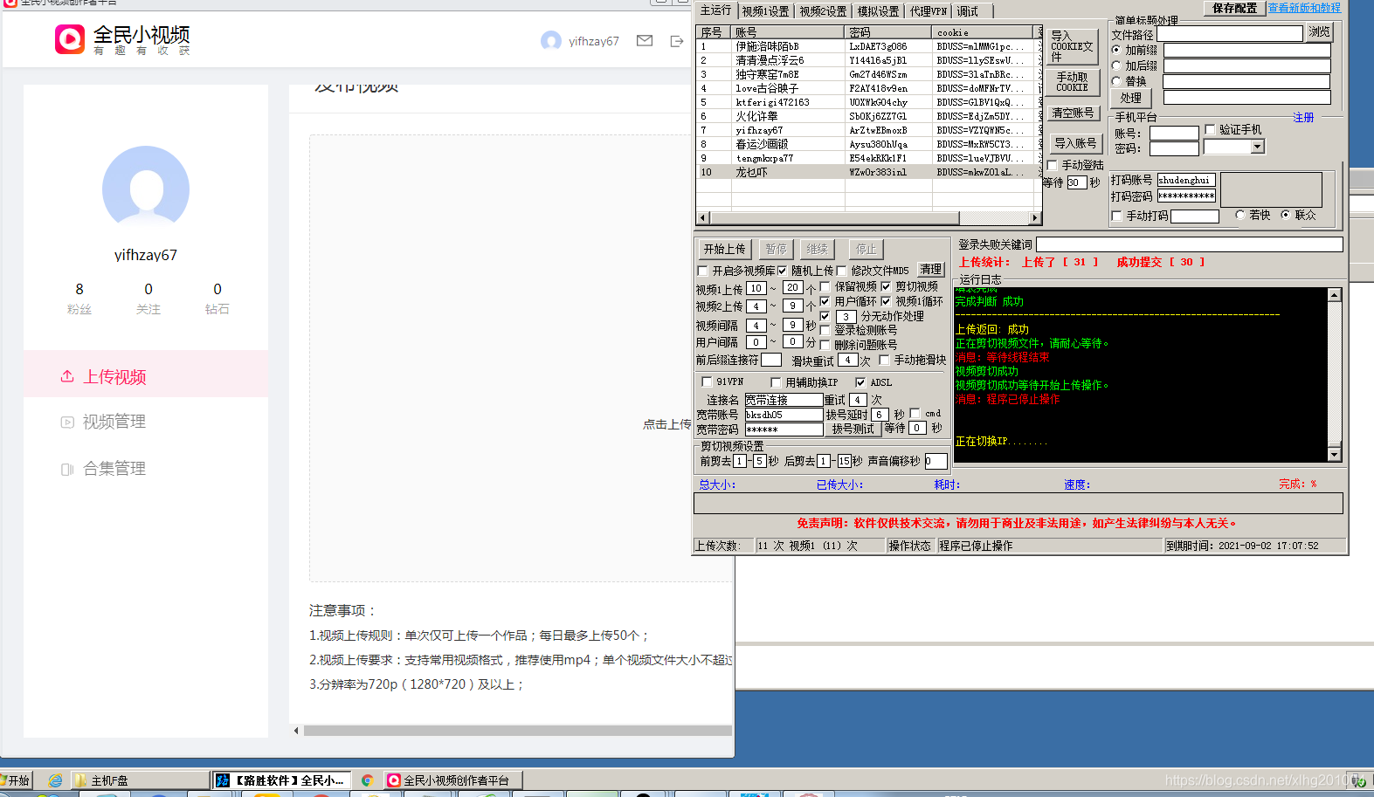Click left arrow of account table scrollbar
This screenshot has height=797, width=1374.
(x=701, y=218)
